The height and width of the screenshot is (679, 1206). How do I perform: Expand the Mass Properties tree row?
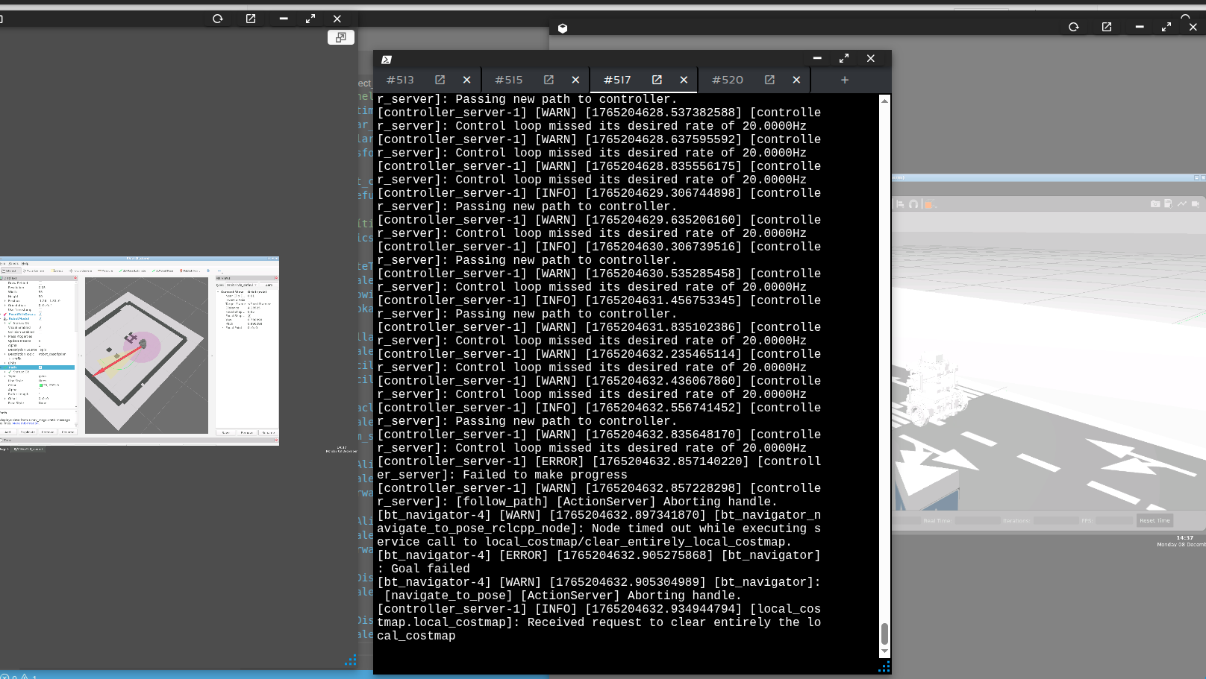pyautogui.click(x=5, y=337)
